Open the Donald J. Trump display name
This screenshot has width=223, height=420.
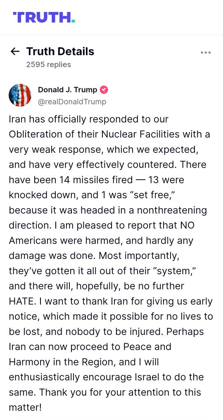[67, 90]
